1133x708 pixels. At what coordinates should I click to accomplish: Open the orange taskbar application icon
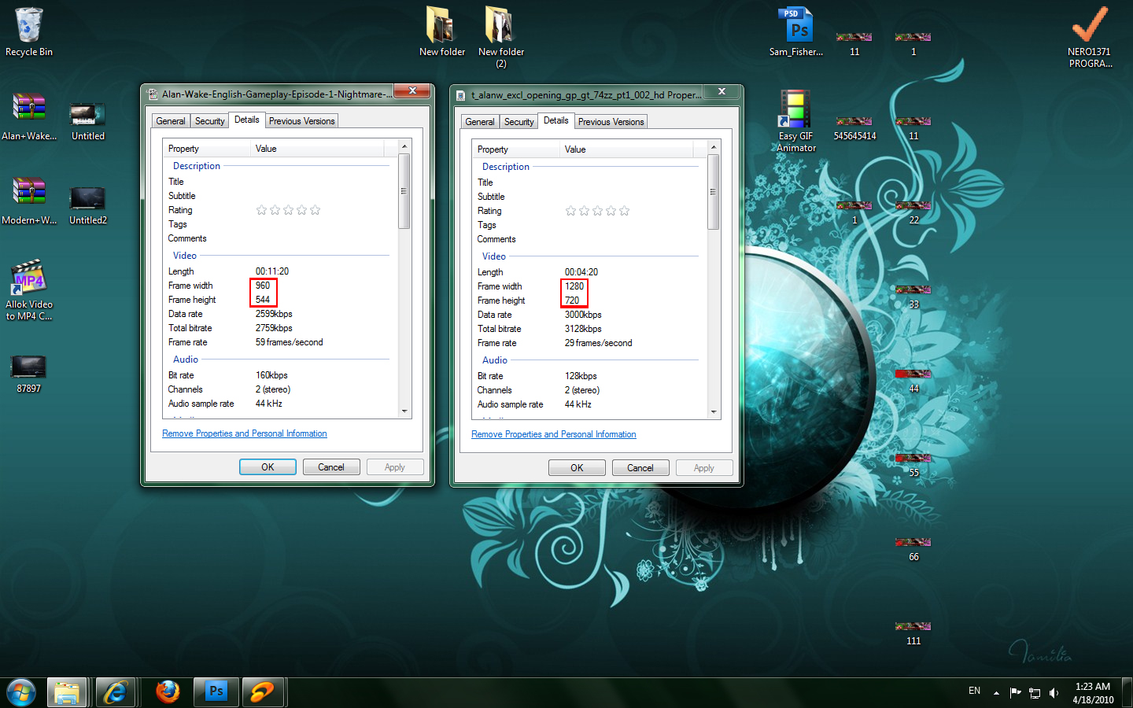coord(262,692)
